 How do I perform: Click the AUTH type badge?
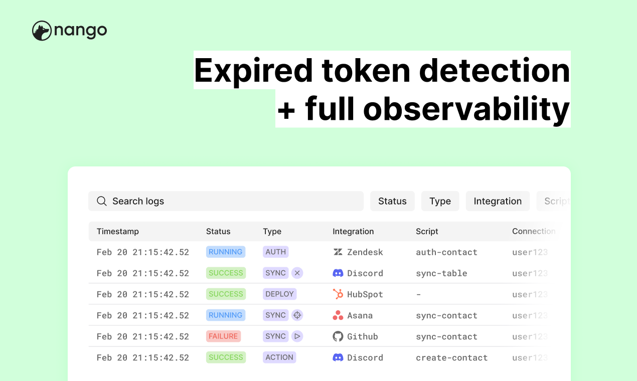[276, 252]
